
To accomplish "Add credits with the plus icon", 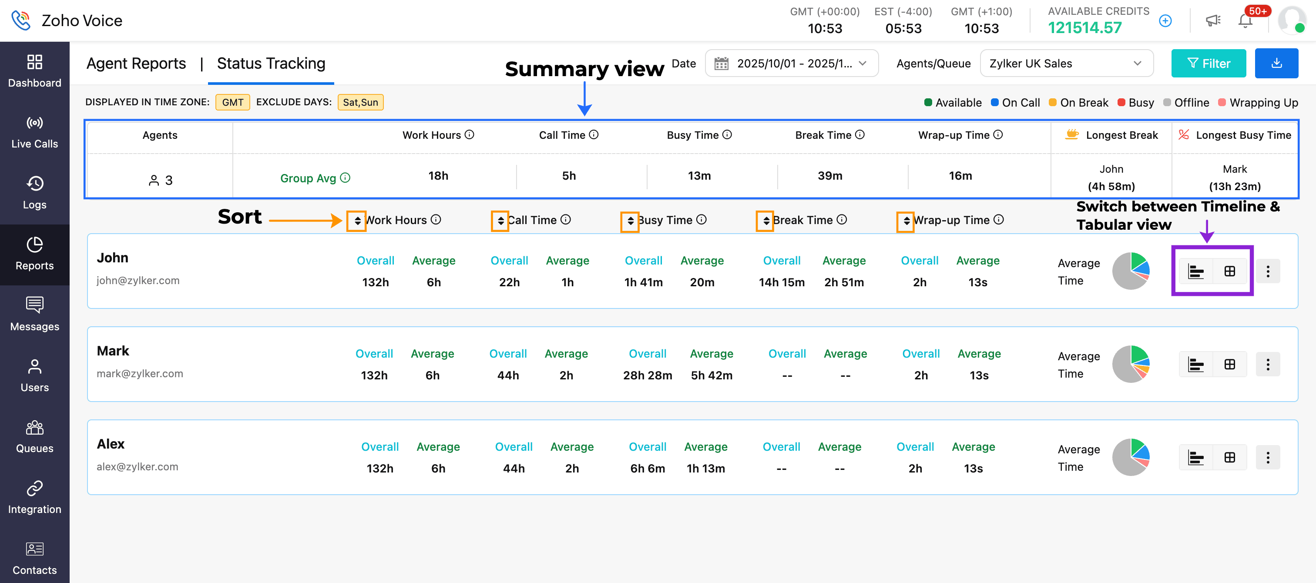I will (1165, 21).
